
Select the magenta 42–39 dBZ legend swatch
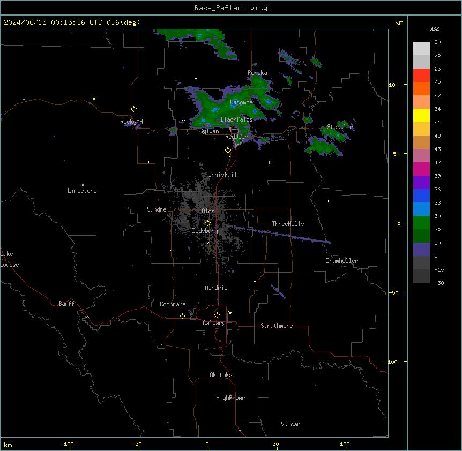click(x=421, y=169)
